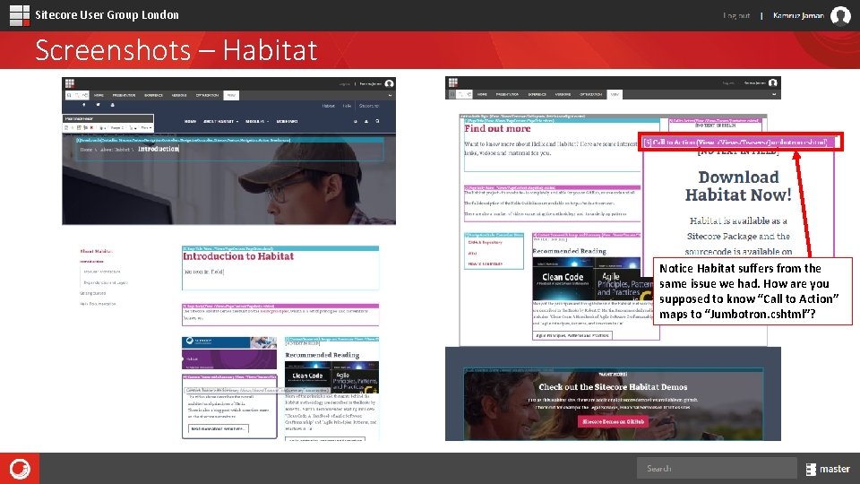Click the master database icon in the bottom bar
This screenshot has height=484, width=860.
click(x=811, y=469)
